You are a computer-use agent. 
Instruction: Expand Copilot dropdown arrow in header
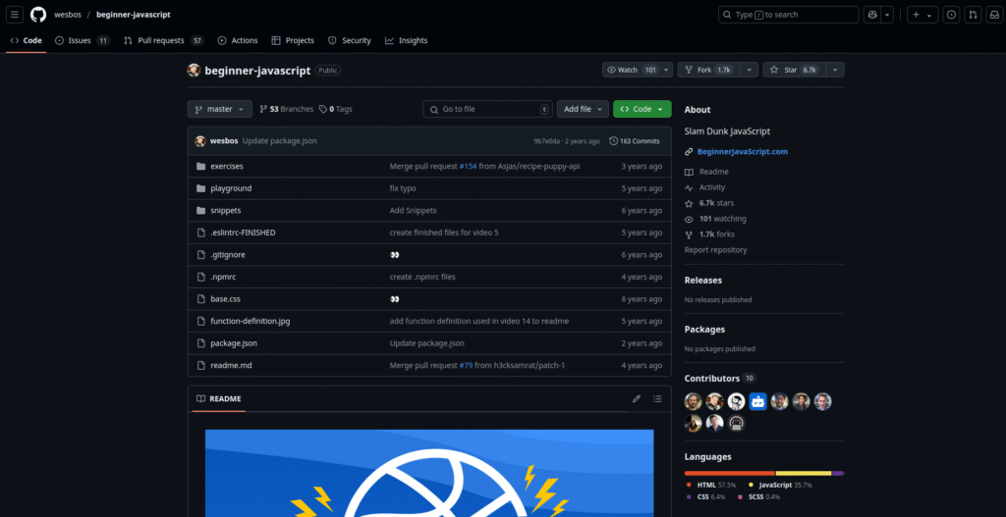coord(887,15)
